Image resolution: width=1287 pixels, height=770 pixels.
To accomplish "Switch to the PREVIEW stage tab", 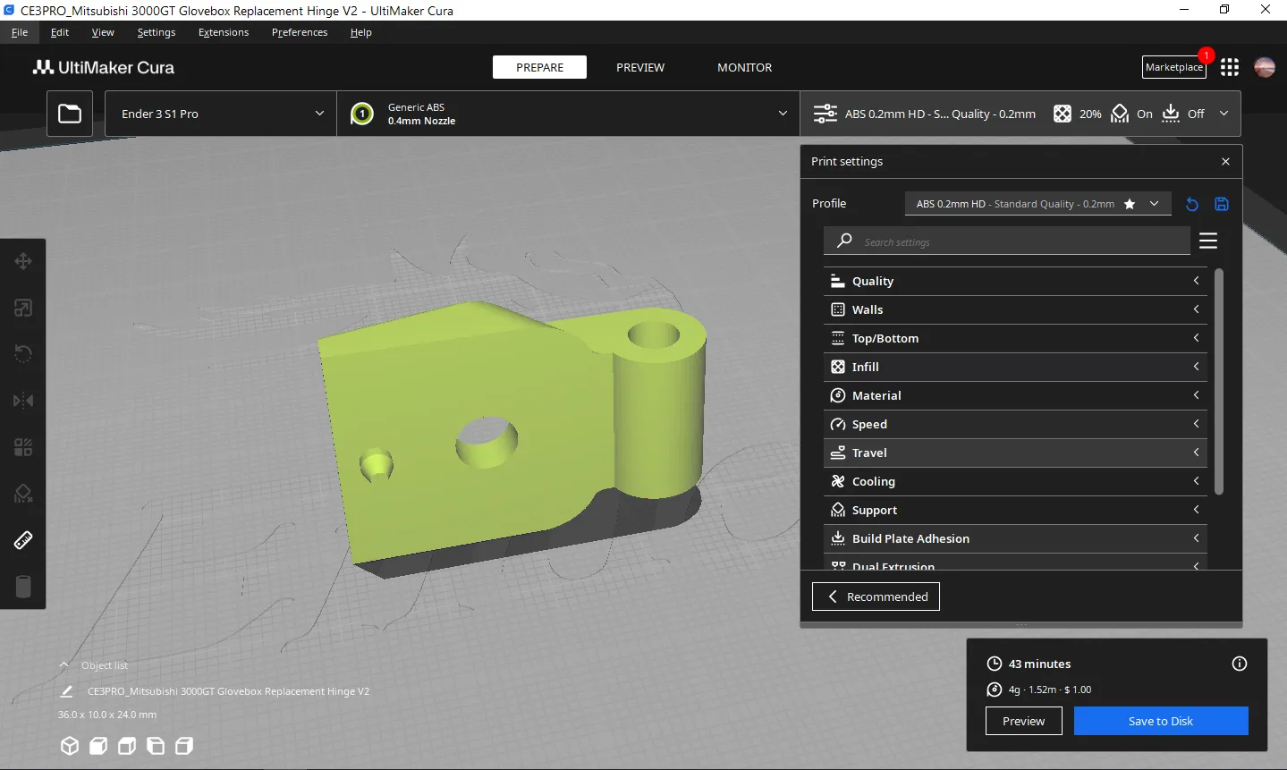I will [640, 67].
